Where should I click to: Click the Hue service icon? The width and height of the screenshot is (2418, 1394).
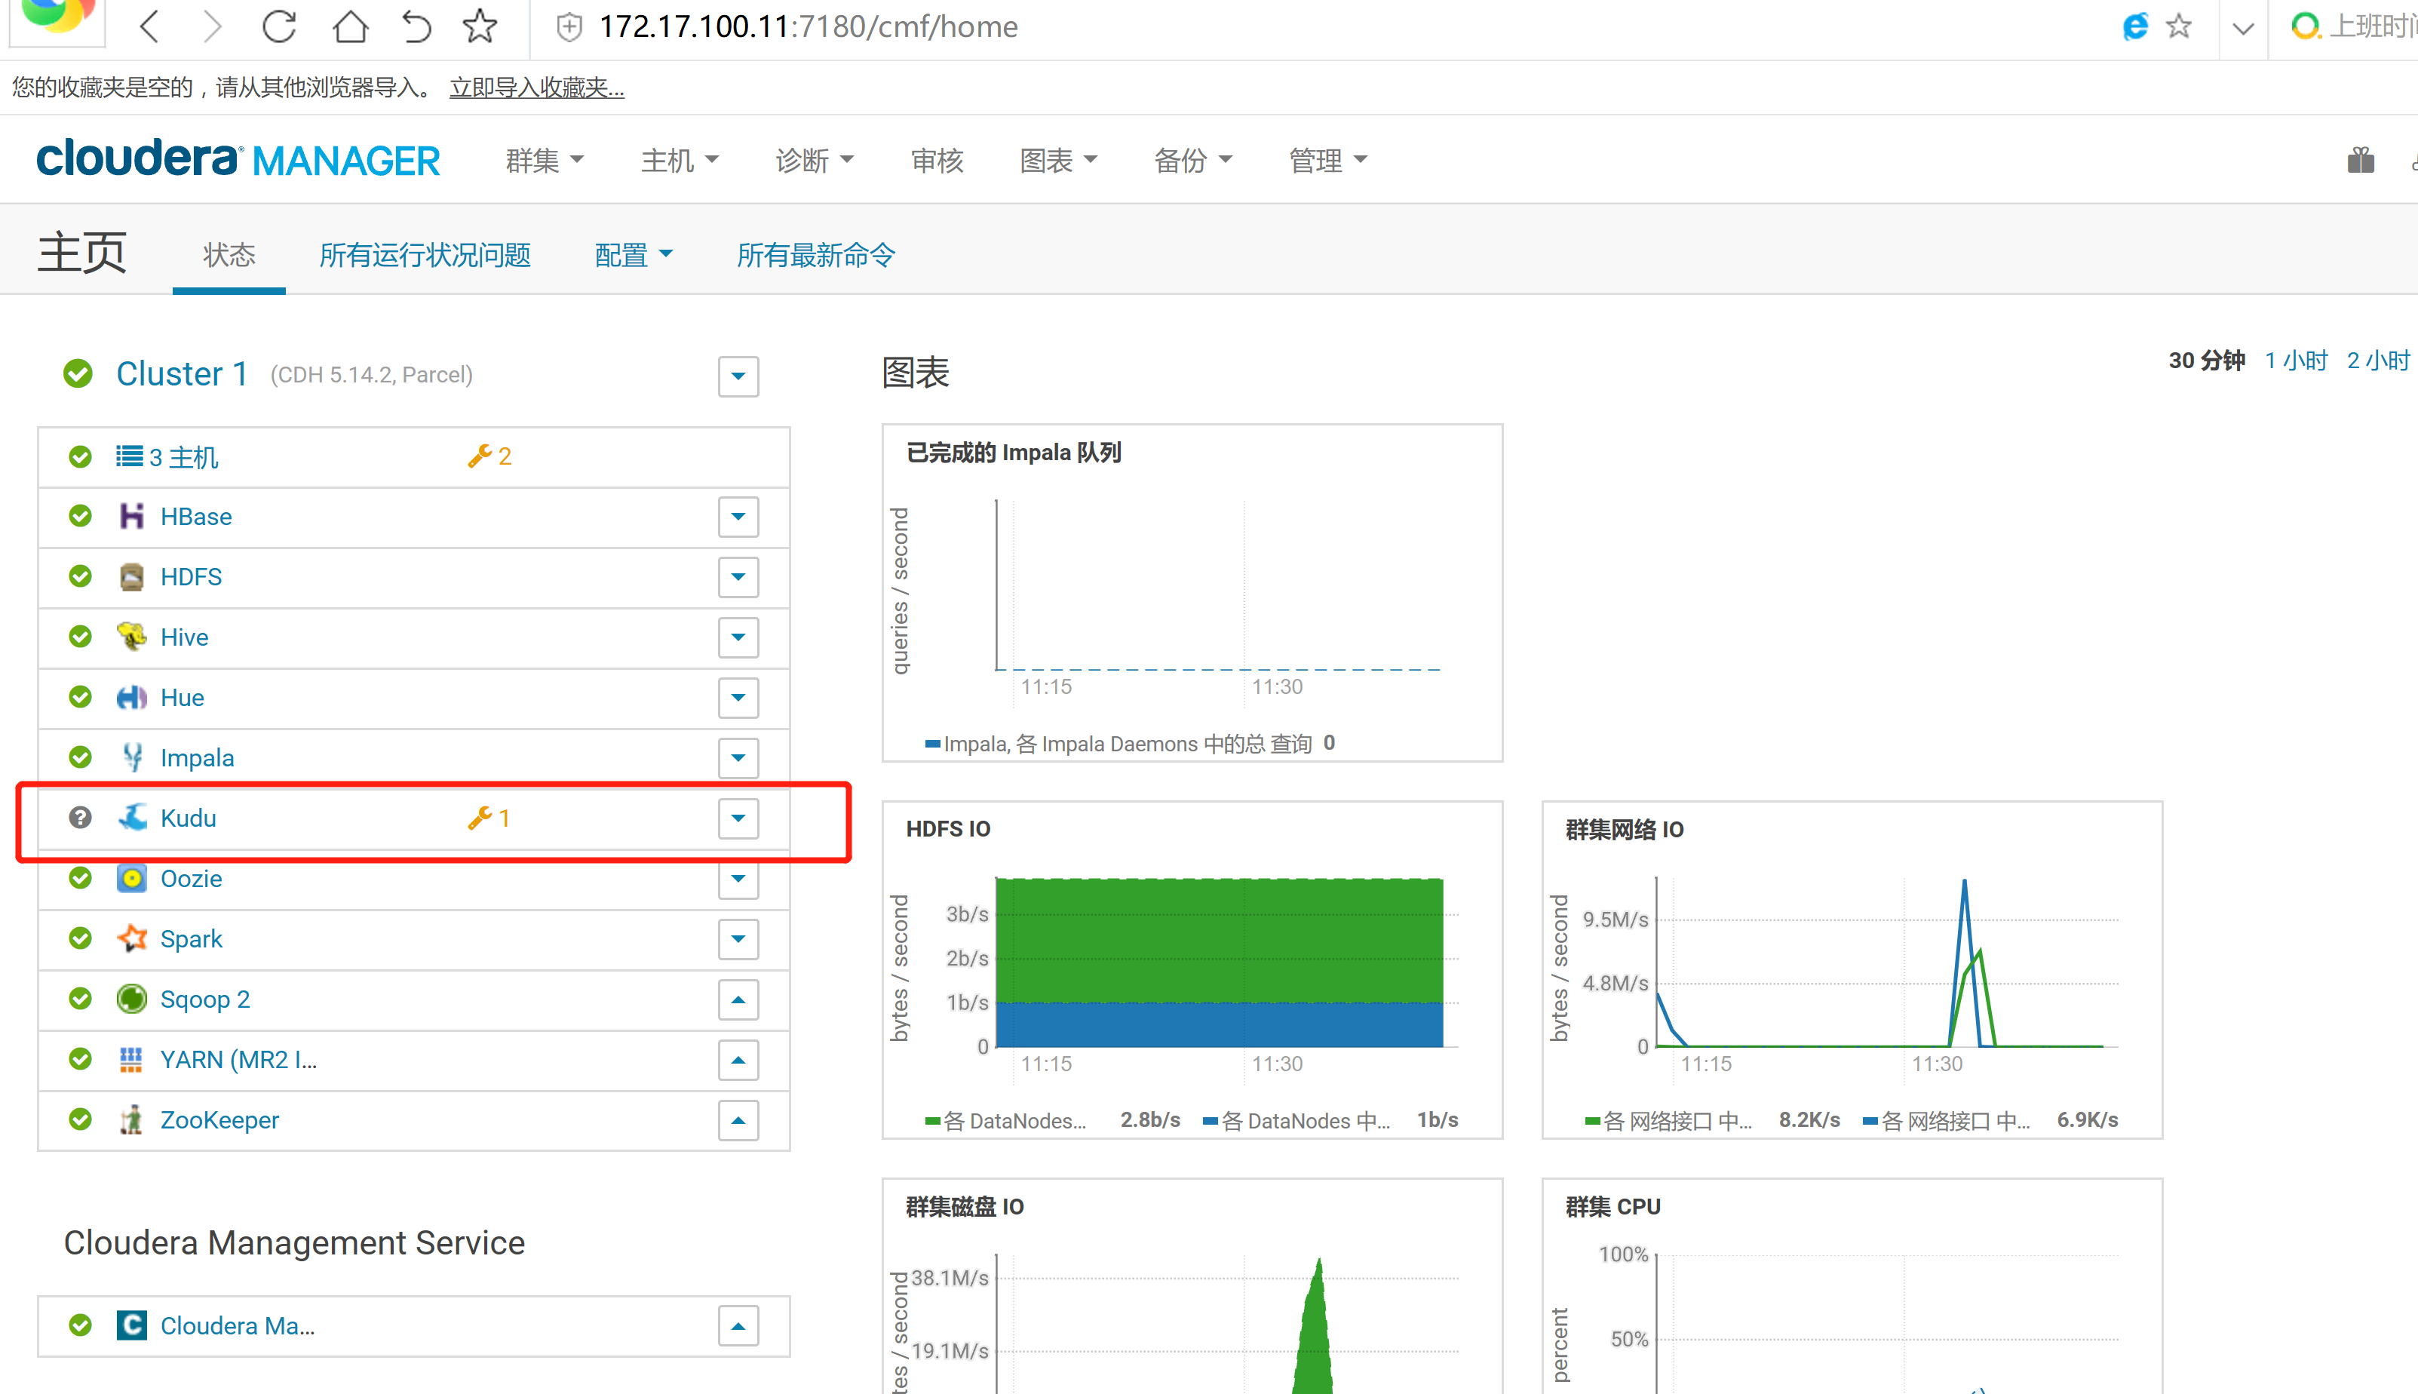[131, 697]
